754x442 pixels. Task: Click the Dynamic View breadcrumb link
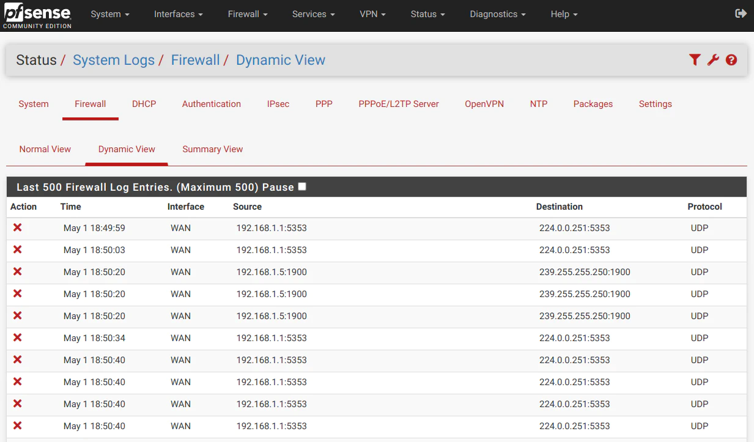(281, 60)
